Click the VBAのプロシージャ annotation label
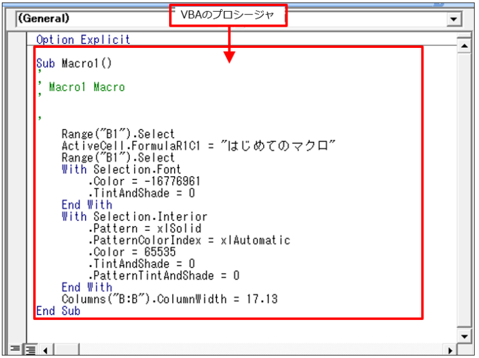 [228, 16]
